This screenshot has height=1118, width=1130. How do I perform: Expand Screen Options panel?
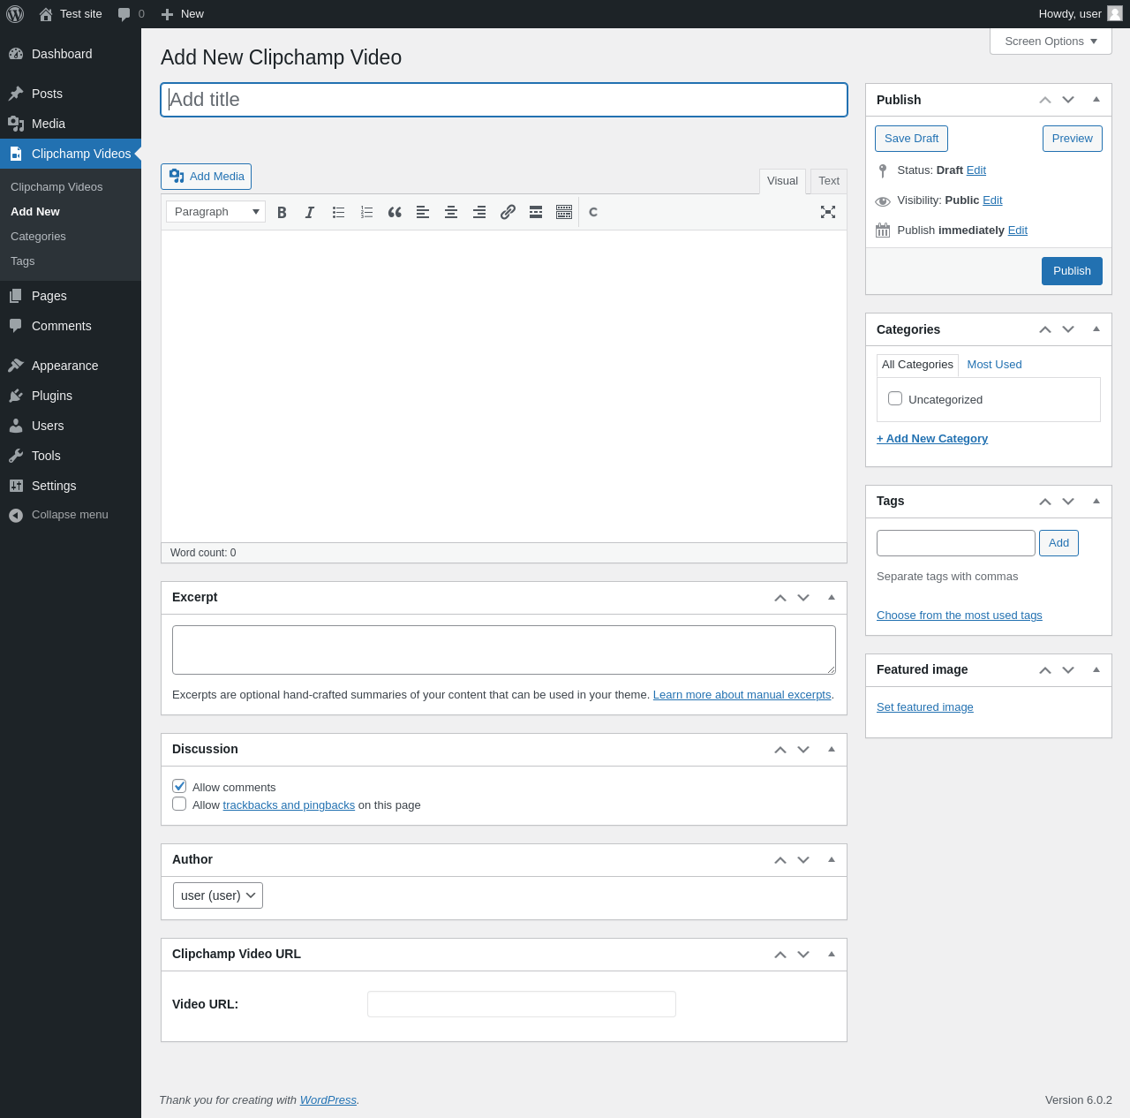click(1050, 42)
